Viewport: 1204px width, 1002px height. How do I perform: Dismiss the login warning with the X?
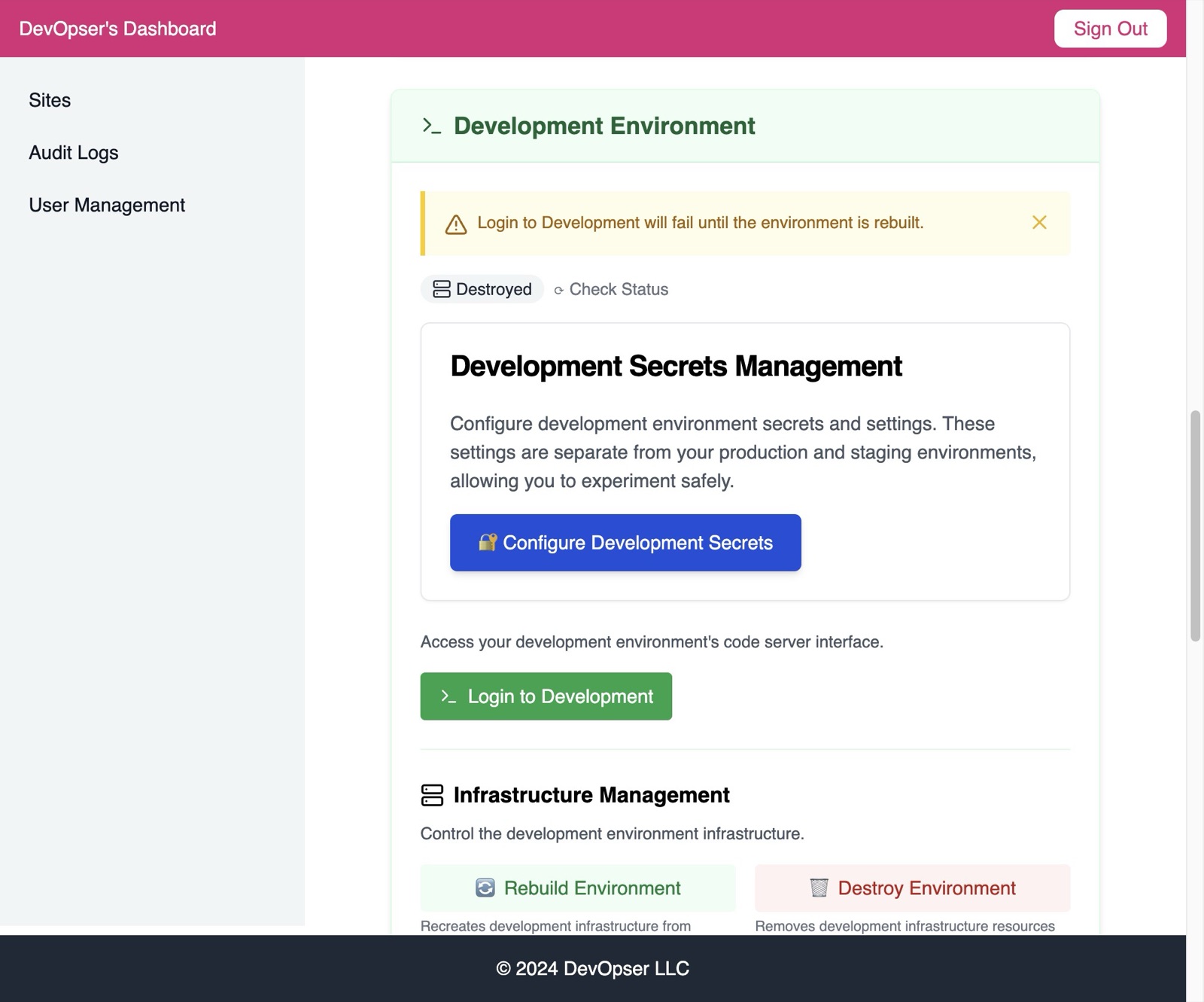(x=1039, y=222)
